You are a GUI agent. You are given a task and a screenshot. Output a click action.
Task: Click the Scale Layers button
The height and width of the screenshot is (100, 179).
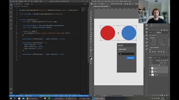[x=131, y=58]
